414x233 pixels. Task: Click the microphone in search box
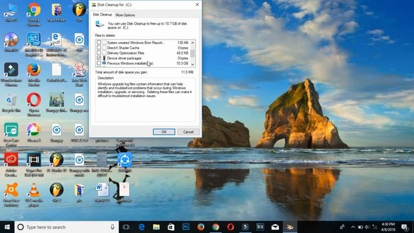tap(113, 227)
